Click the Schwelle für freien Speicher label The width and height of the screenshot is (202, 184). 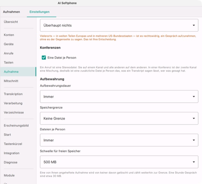pos(60,151)
